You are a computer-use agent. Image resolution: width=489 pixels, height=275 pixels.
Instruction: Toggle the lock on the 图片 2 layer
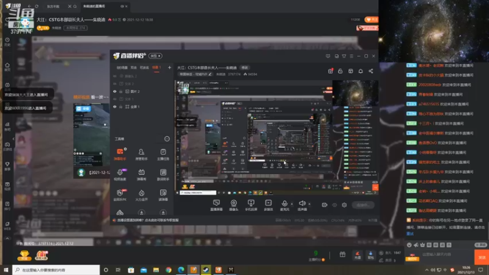click(121, 91)
